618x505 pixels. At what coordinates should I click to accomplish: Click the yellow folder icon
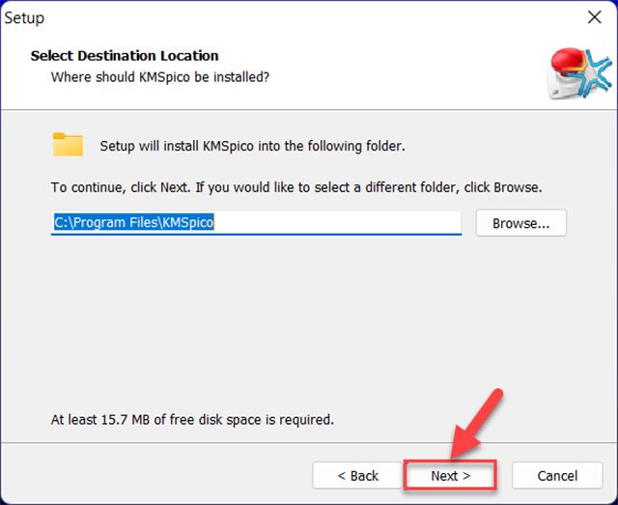tap(68, 144)
